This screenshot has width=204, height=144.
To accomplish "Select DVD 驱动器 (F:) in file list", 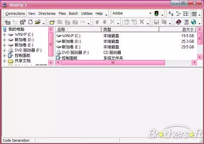I will click(75, 52).
